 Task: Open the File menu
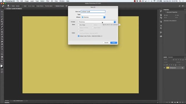18,1
